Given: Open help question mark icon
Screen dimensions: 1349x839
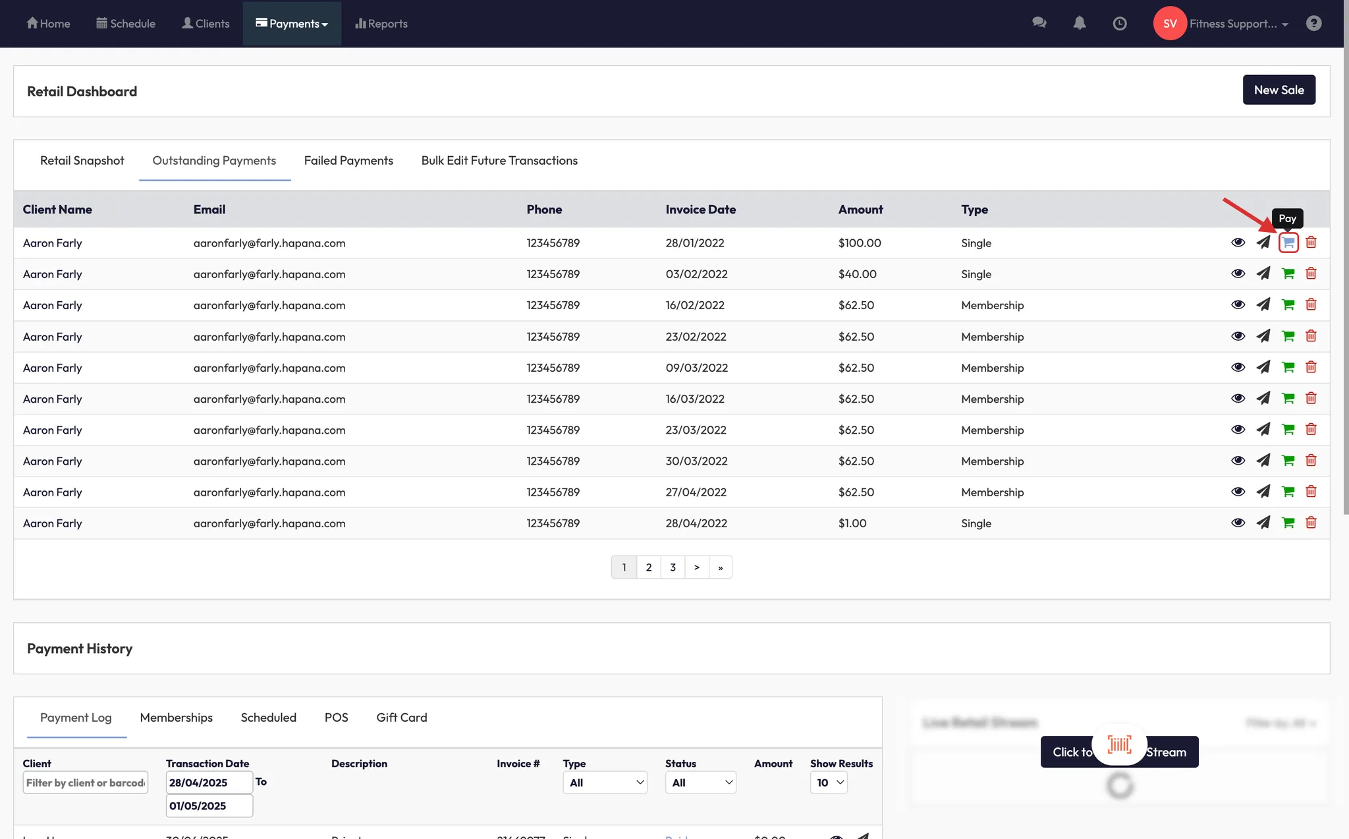Looking at the screenshot, I should (x=1313, y=23).
